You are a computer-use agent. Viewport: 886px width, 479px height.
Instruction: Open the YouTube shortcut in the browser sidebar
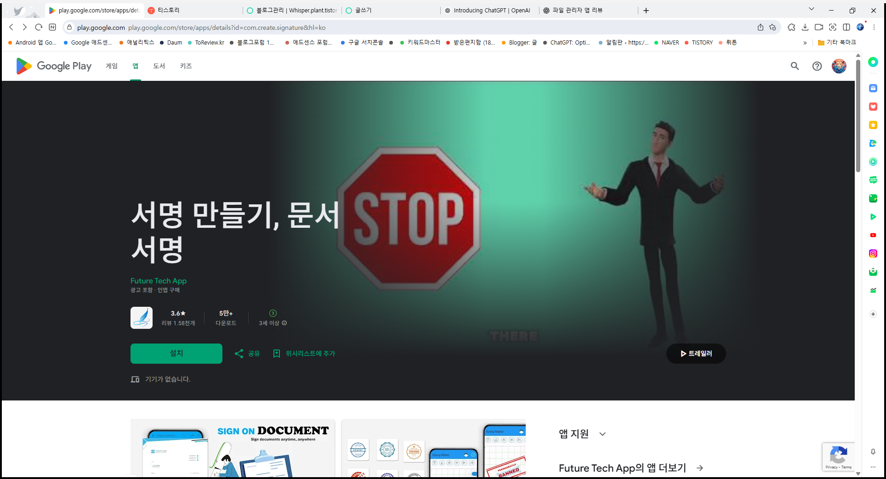pos(873,235)
